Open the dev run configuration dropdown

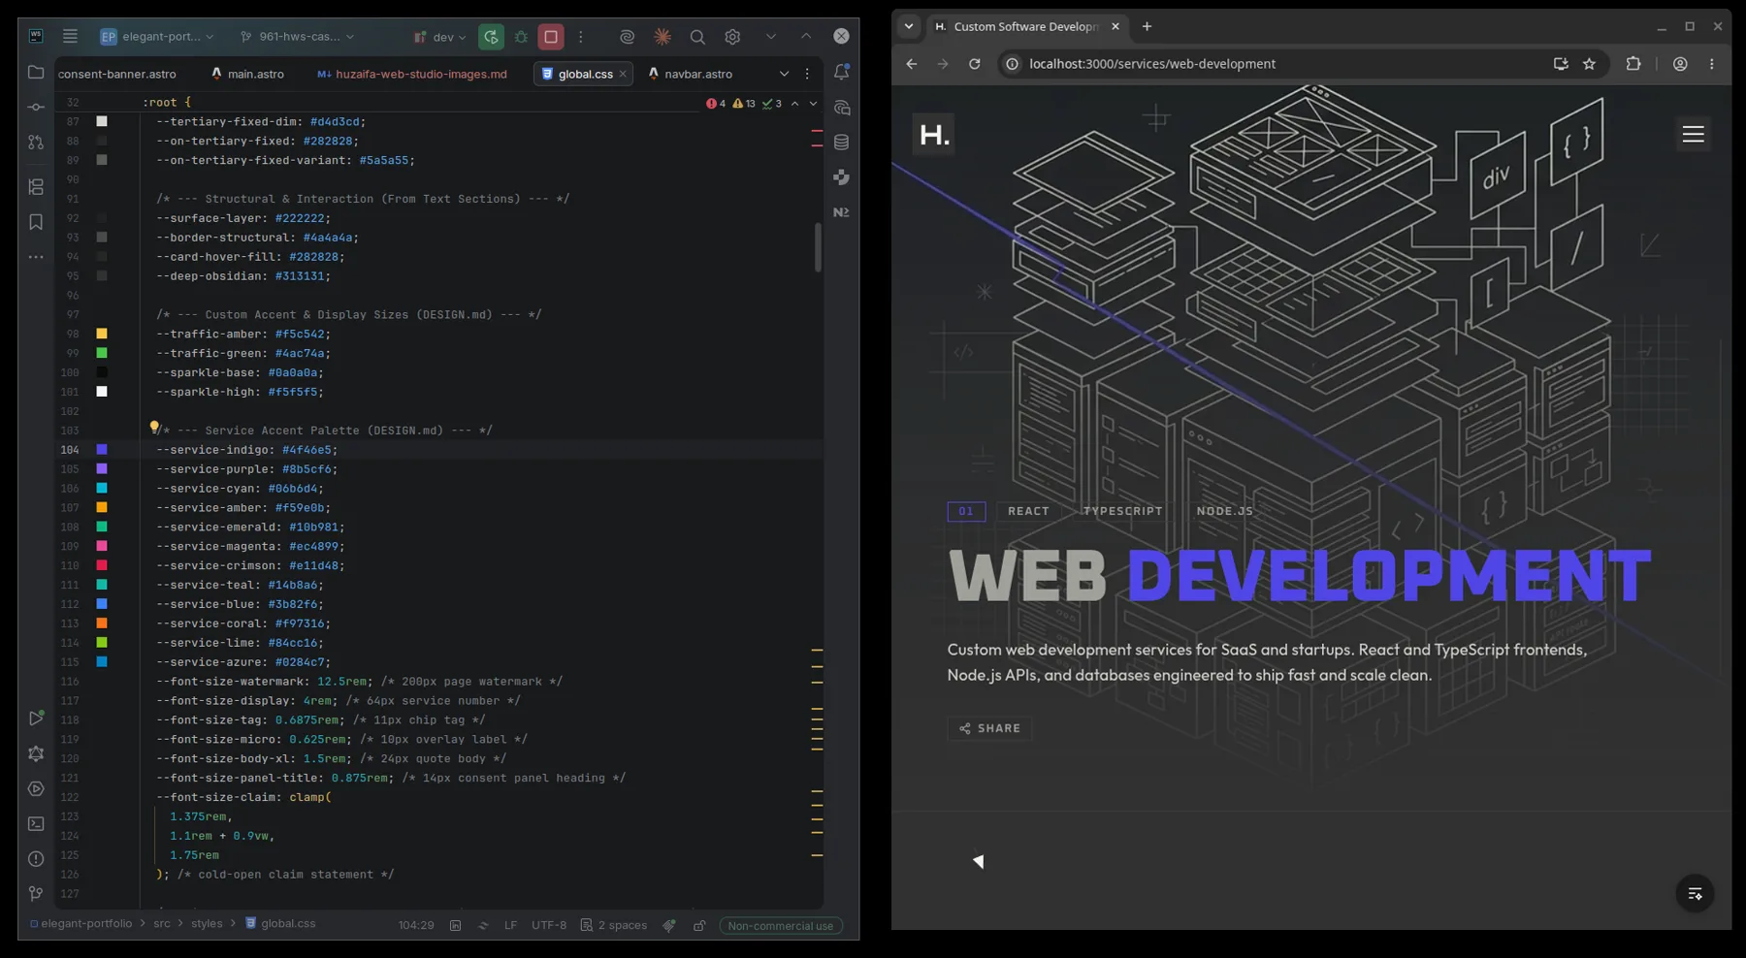(439, 37)
